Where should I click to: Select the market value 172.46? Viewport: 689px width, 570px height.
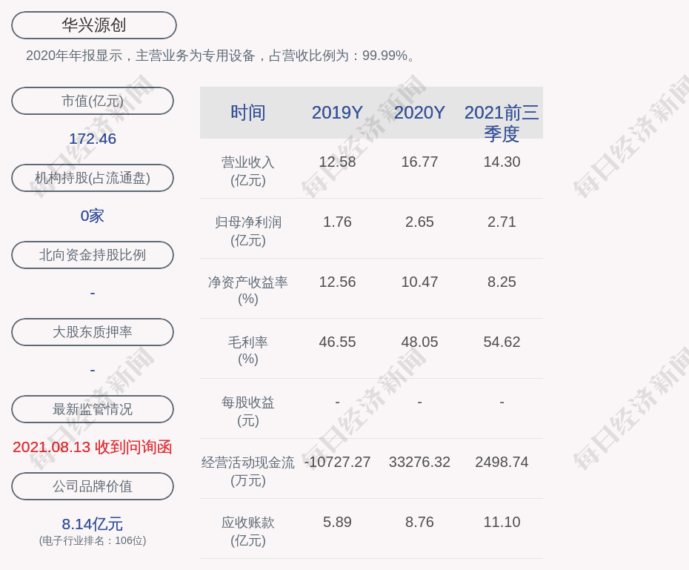tap(93, 139)
